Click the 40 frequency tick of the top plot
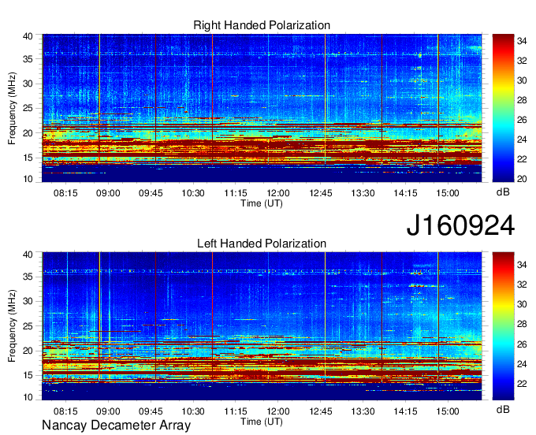The image size is (536, 435). click(28, 36)
